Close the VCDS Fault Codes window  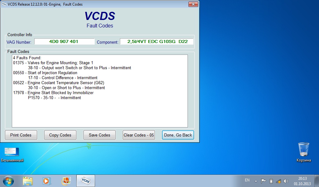coord(193,4)
